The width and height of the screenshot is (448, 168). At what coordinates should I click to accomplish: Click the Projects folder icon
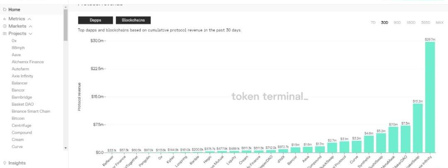(x=5, y=34)
